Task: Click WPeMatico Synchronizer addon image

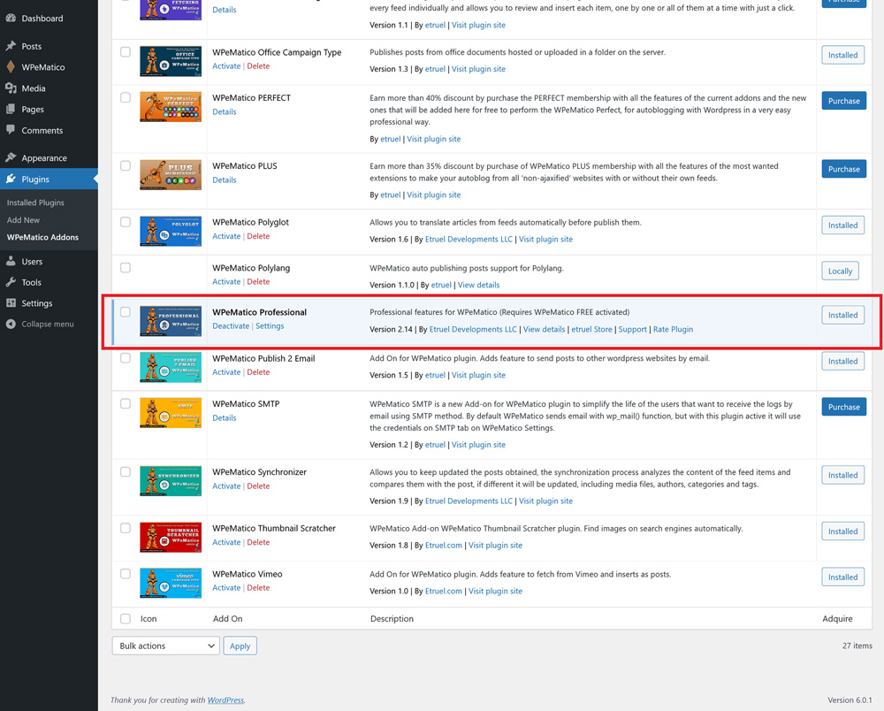Action: 171,481
